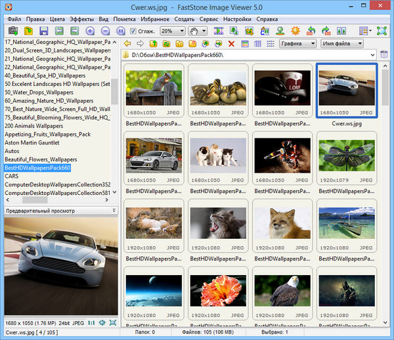The image size is (394, 340).
Task: Click the zoom in magnifier icon
Action: click(91, 31)
